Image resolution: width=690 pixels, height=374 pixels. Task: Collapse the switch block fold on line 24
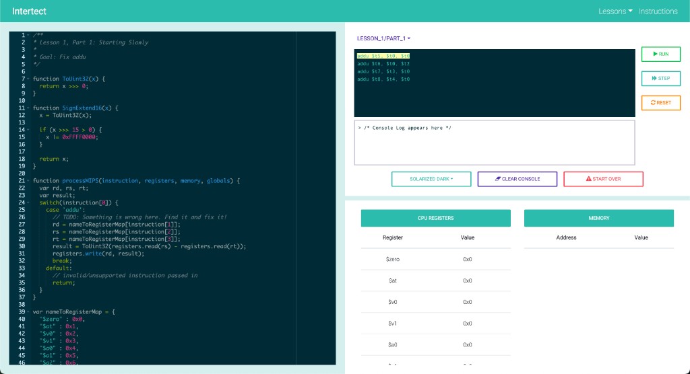coord(28,202)
